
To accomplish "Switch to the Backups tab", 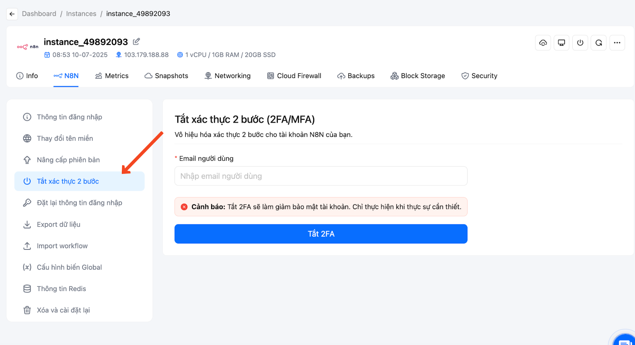I will pos(356,76).
